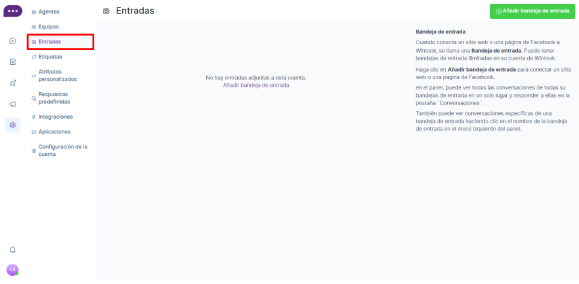Open the Conversations chat bubble icon
The height and width of the screenshot is (284, 579).
point(12,41)
